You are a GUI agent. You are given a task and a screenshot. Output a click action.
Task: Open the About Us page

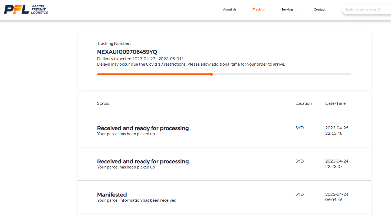229,9
